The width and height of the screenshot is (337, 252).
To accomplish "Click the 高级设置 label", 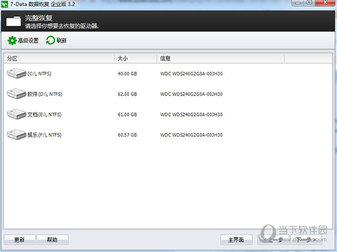I will [x=28, y=40].
